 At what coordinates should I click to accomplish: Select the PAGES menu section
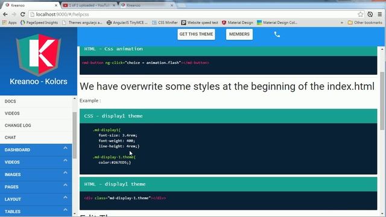[36, 187]
